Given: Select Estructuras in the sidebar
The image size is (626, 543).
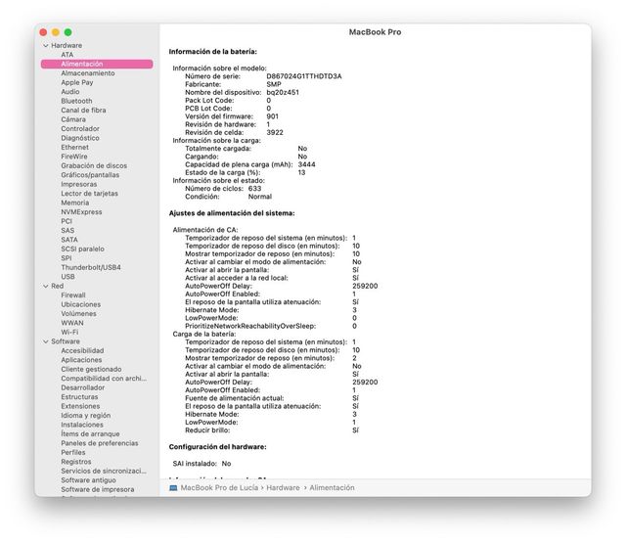Looking at the screenshot, I should (79, 397).
